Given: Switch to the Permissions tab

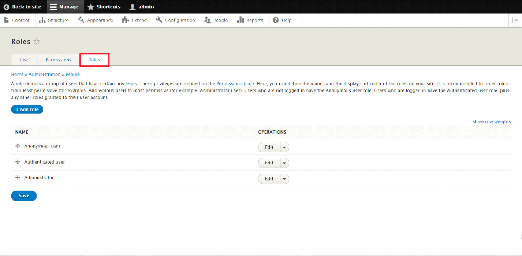Looking at the screenshot, I should 59,60.
